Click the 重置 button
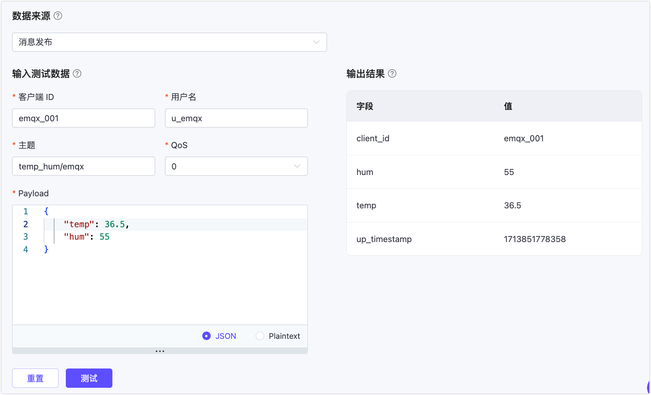This screenshot has height=395, width=651. [x=35, y=378]
